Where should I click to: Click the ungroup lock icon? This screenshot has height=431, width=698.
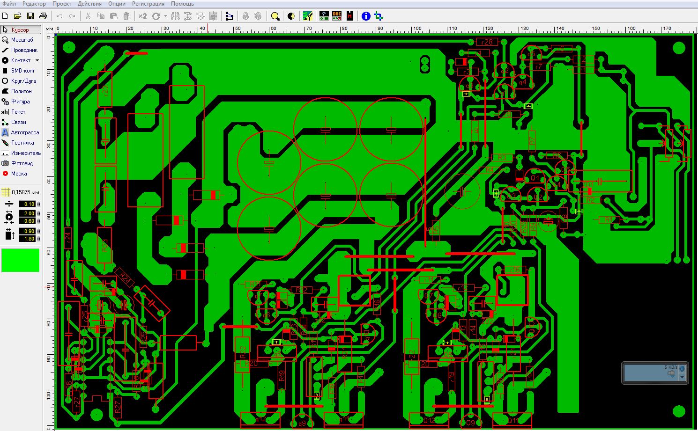(x=258, y=16)
